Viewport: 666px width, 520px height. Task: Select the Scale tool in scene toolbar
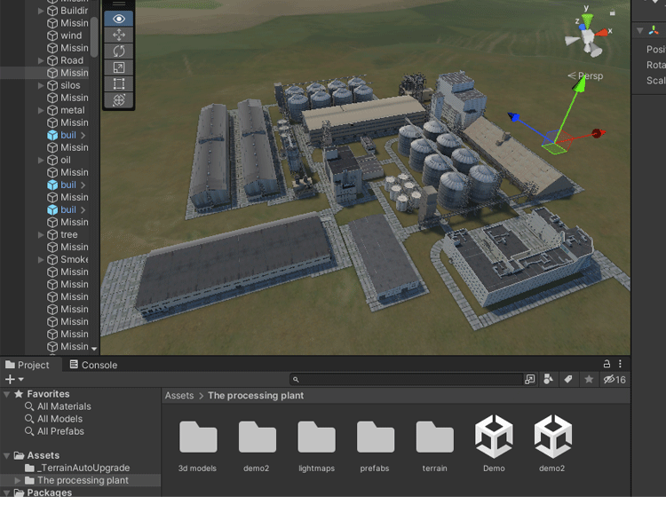[x=120, y=67]
